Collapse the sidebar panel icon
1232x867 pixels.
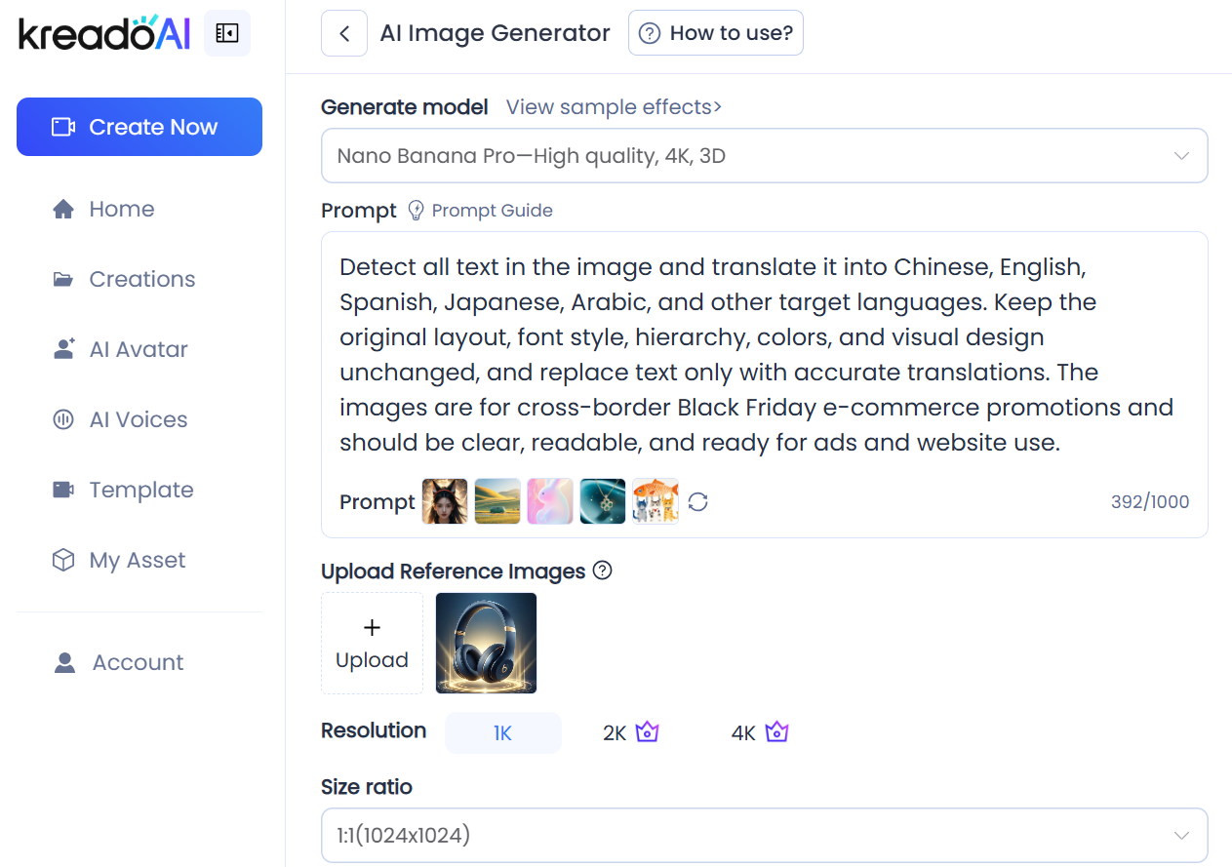pyautogui.click(x=227, y=33)
